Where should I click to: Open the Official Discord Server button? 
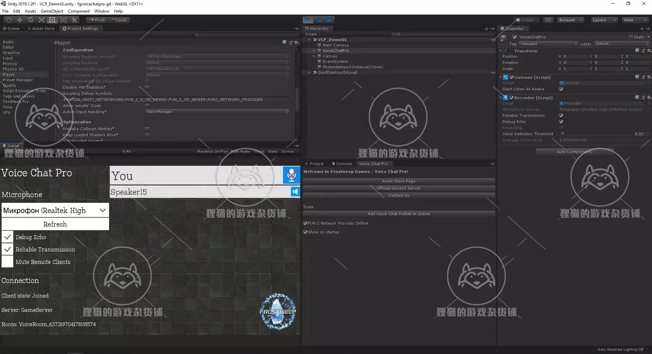[x=399, y=188]
